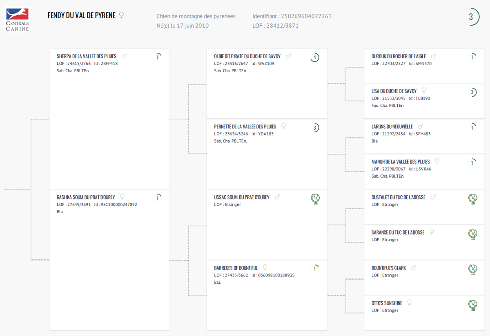Viewport: 490px width, 336px height.
Task: Click the Centrale Canine logo
Action: click(x=18, y=19)
